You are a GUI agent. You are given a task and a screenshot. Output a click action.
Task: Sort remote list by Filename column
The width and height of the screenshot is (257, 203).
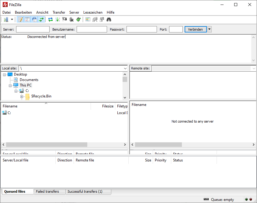(139, 105)
